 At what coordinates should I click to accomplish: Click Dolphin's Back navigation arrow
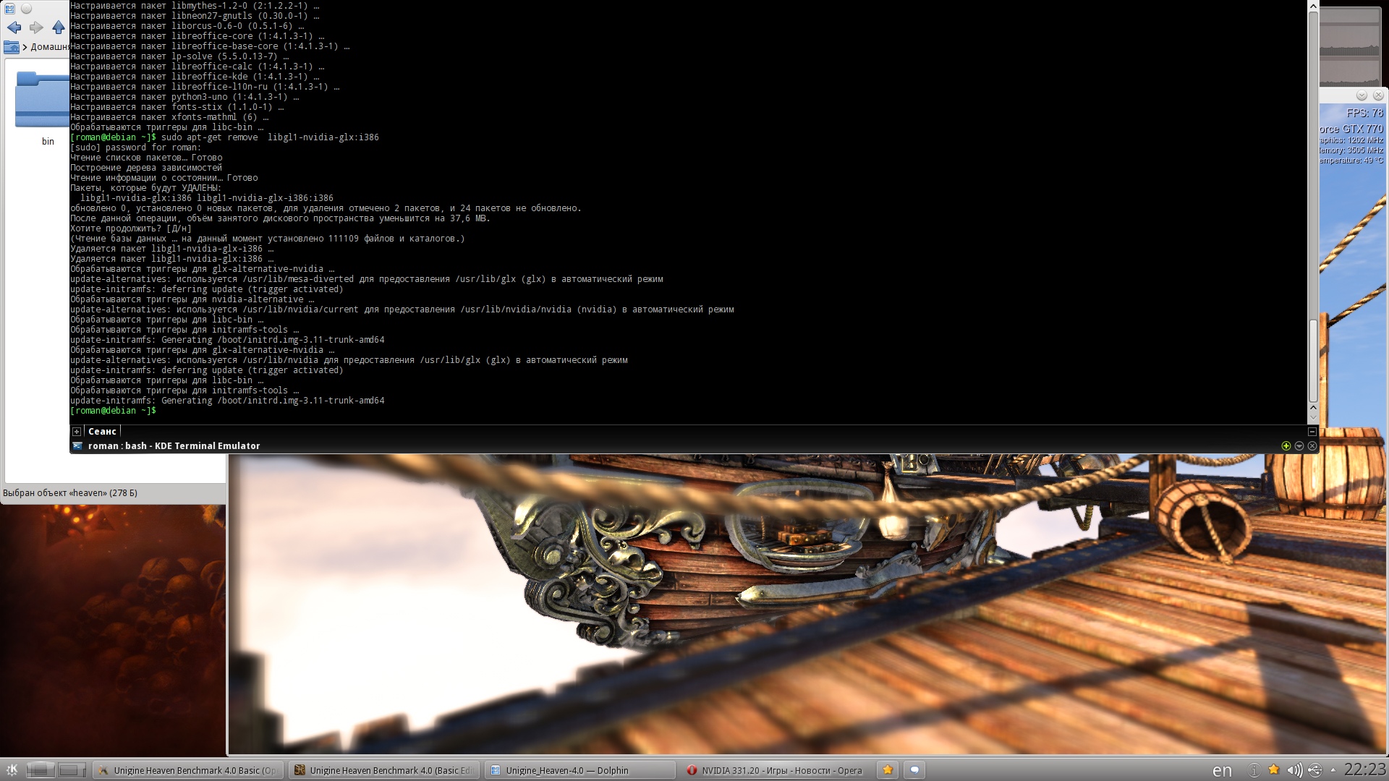(14, 27)
